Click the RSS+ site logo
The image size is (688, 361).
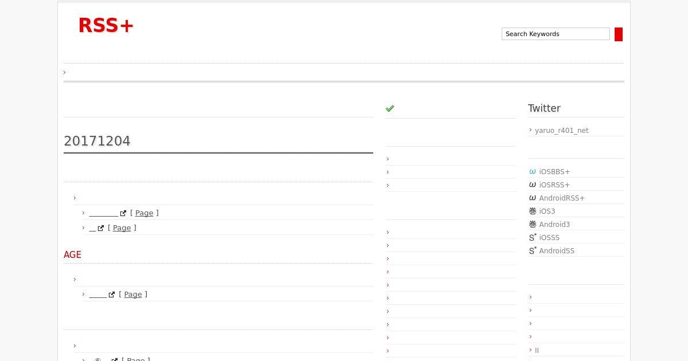106,25
